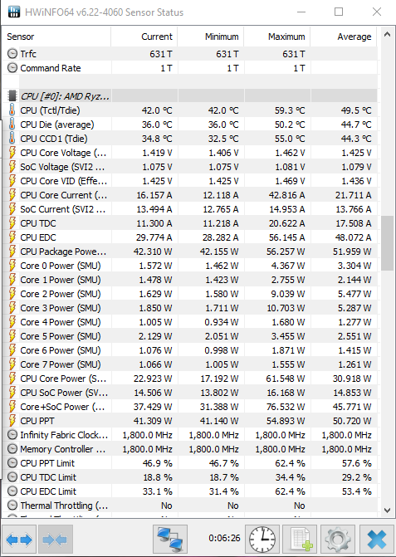
Task: Click the expand columns arrows button
Action: click(19, 540)
